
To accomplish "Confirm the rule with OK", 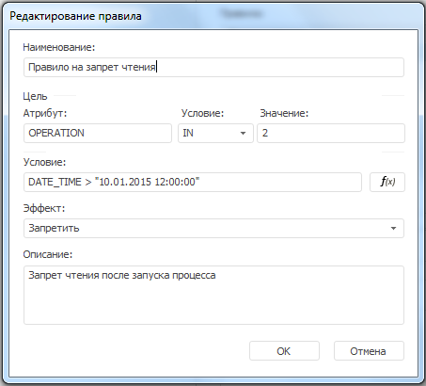I will [x=284, y=351].
